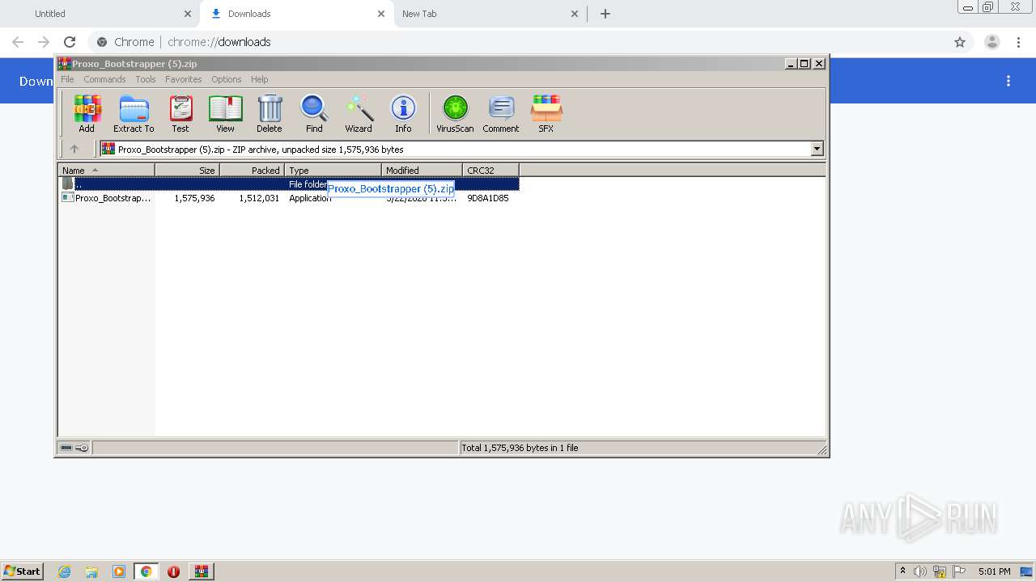Screen dimensions: 1036x582
Task: Click Chrome address bar URL
Action: (x=219, y=42)
